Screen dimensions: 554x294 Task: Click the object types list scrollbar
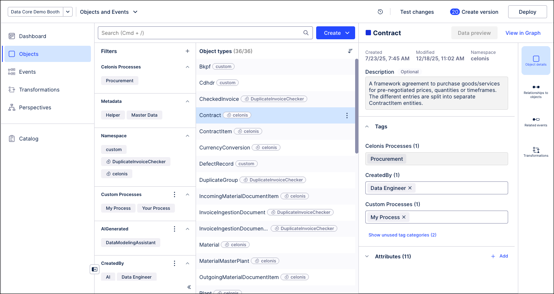(x=357, y=106)
